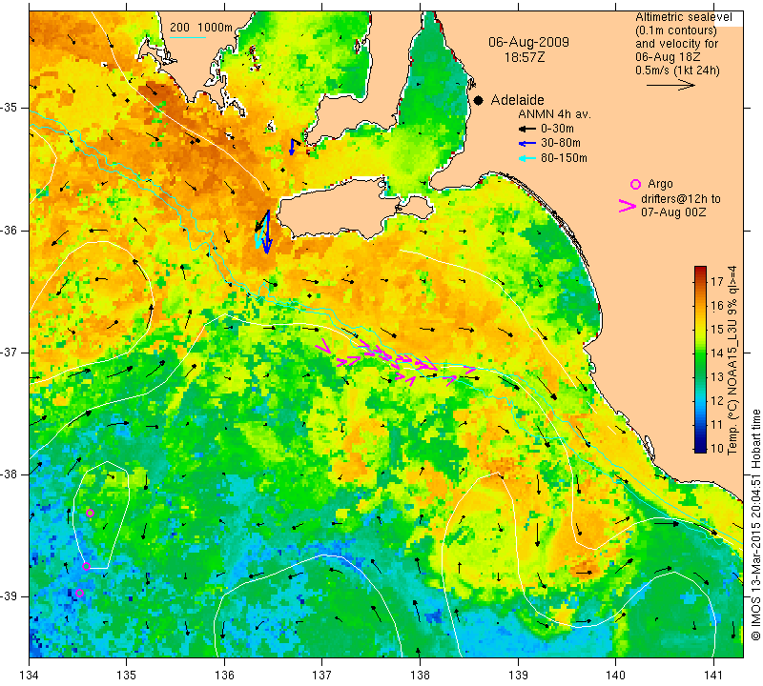763x686 pixels.
Task: Click the time text 18:57Z
Action: (x=525, y=57)
